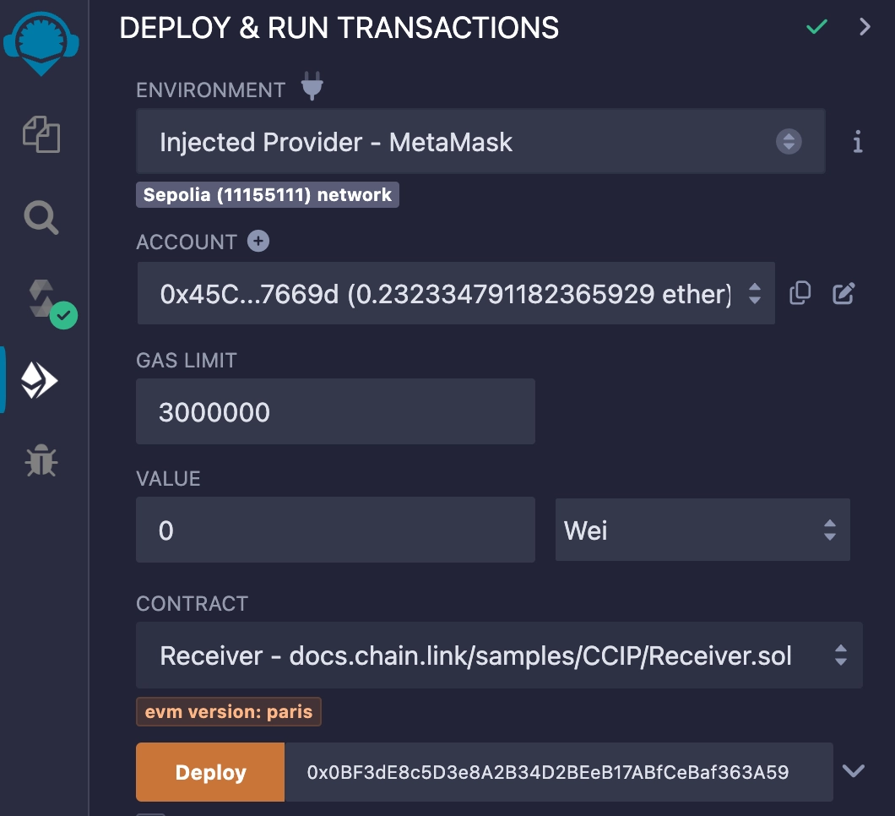Toggle the evm version paris badge
Image resolution: width=895 pixels, height=816 pixels.
(228, 711)
